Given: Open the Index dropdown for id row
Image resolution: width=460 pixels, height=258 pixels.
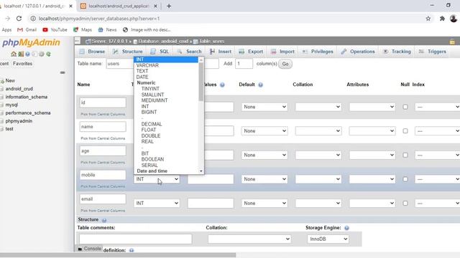Looking at the screenshot, I should coord(438,107).
